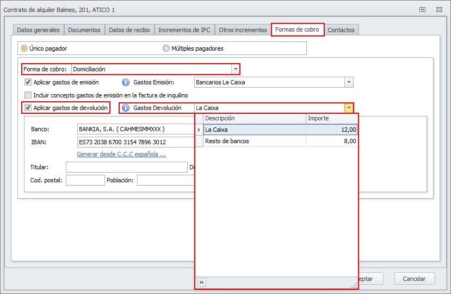
Task: Go to Otros incrementos tab
Action: pyautogui.click(x=243, y=30)
